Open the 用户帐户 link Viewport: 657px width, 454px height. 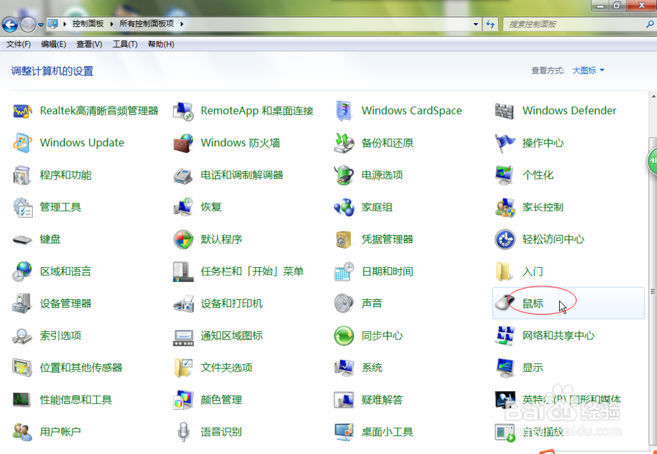click(x=60, y=432)
